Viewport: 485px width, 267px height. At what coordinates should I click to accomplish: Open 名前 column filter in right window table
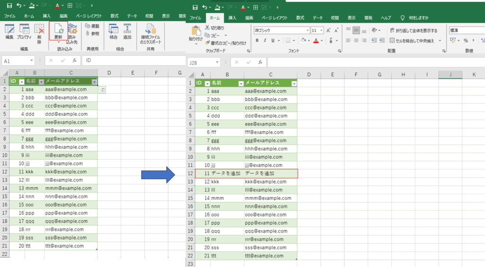pos(241,84)
